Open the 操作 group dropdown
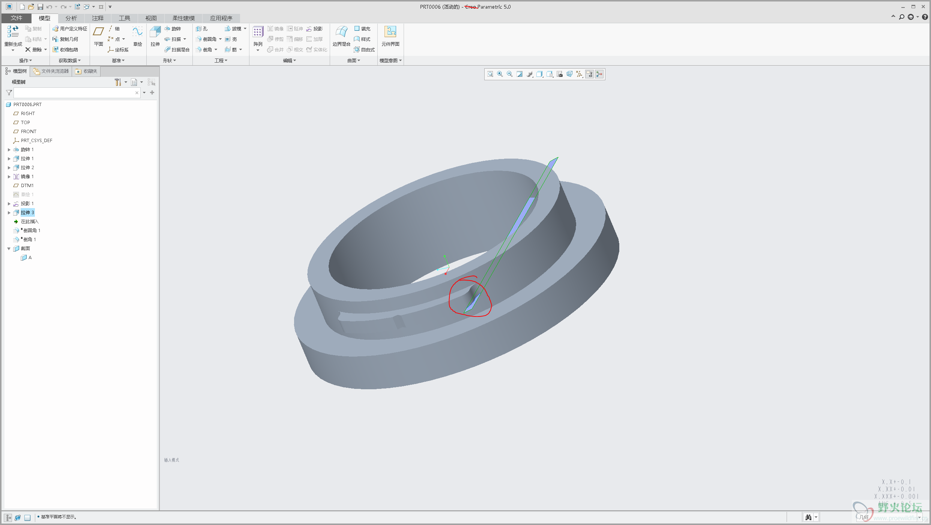 coord(26,60)
